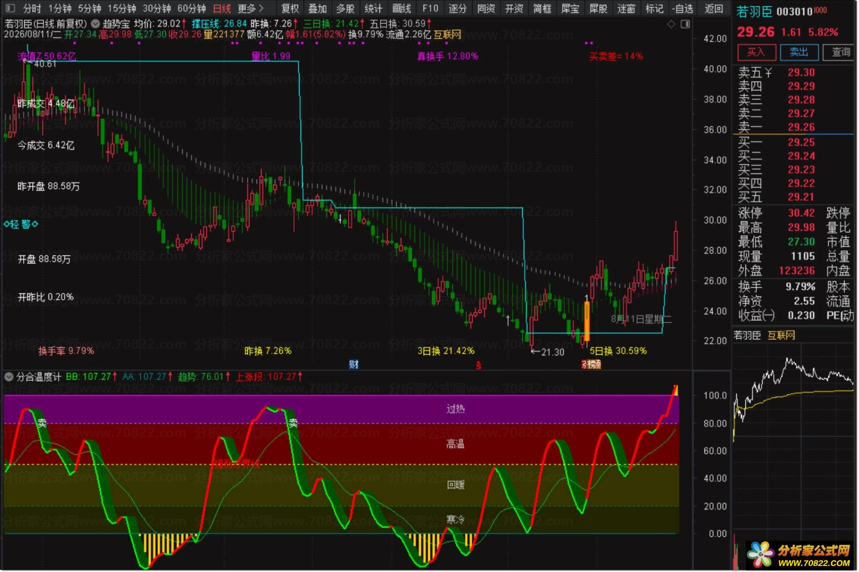
Task: Select the 30分钟 period tab
Action: [157, 9]
